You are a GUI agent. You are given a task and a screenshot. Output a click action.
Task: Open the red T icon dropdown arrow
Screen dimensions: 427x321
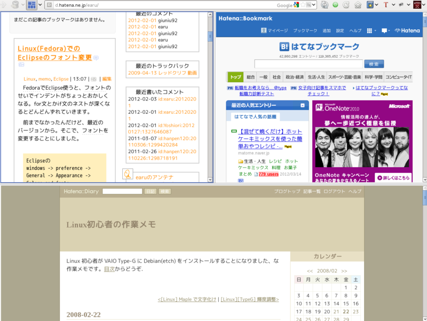393,5
